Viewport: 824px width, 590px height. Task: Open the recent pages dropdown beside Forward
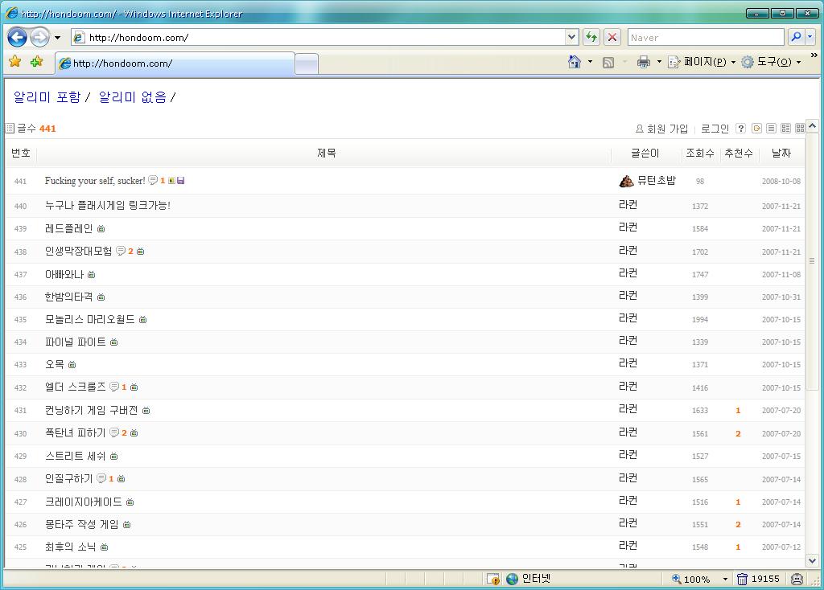pyautogui.click(x=57, y=38)
